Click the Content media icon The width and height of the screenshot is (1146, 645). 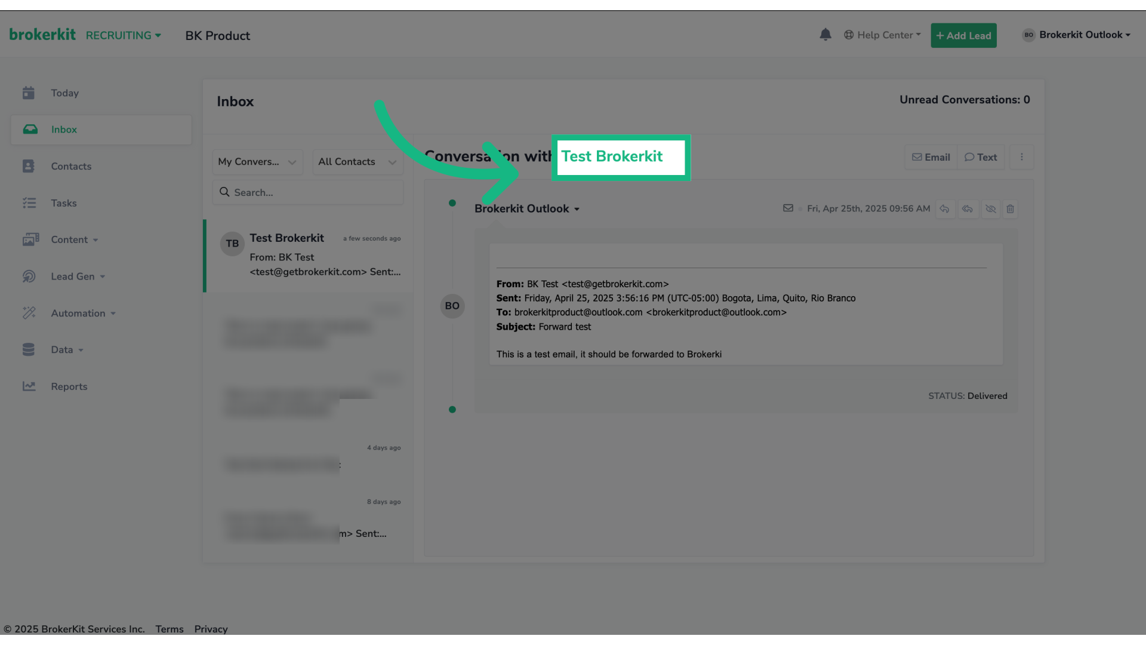click(x=30, y=239)
